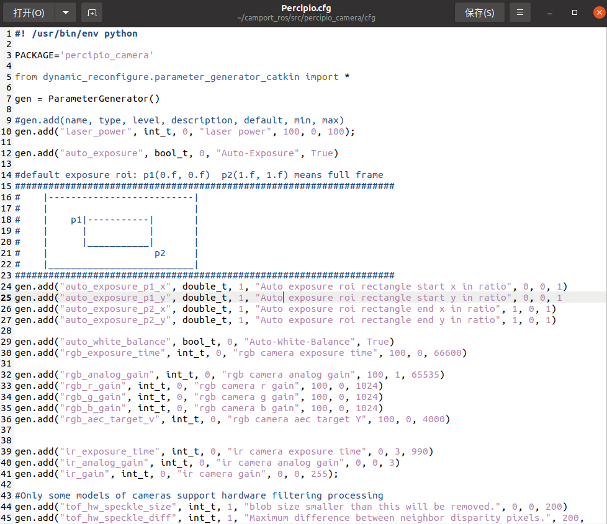Click the '#Only some models of cameras' comment
Image resolution: width=607 pixels, height=524 pixels.
coord(199,495)
